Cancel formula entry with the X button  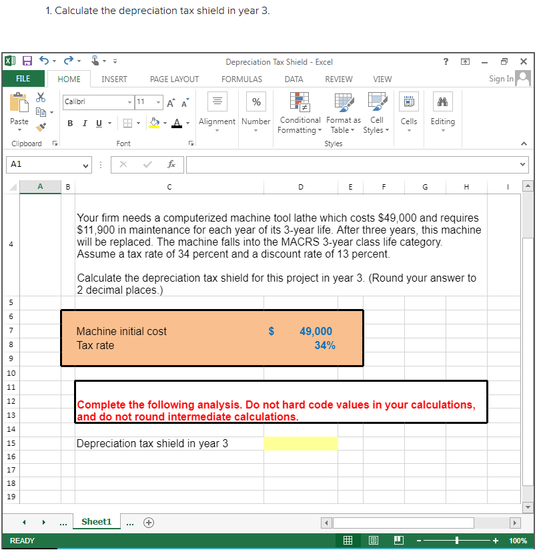coord(123,164)
